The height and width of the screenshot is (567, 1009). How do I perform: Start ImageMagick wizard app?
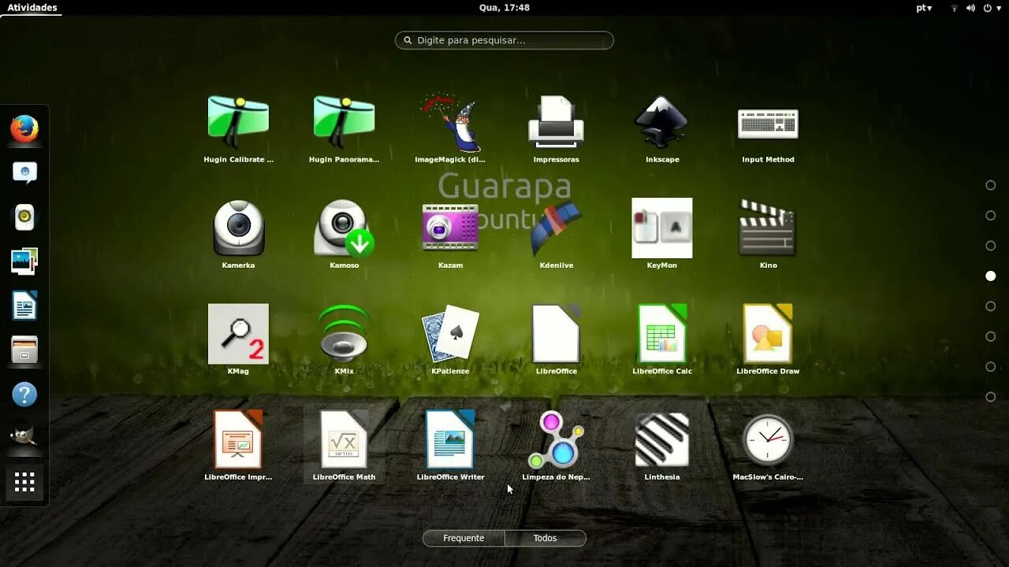(450, 130)
